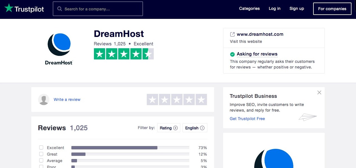
Task: Expand the Rating filter dropdown
Action: coord(169,128)
